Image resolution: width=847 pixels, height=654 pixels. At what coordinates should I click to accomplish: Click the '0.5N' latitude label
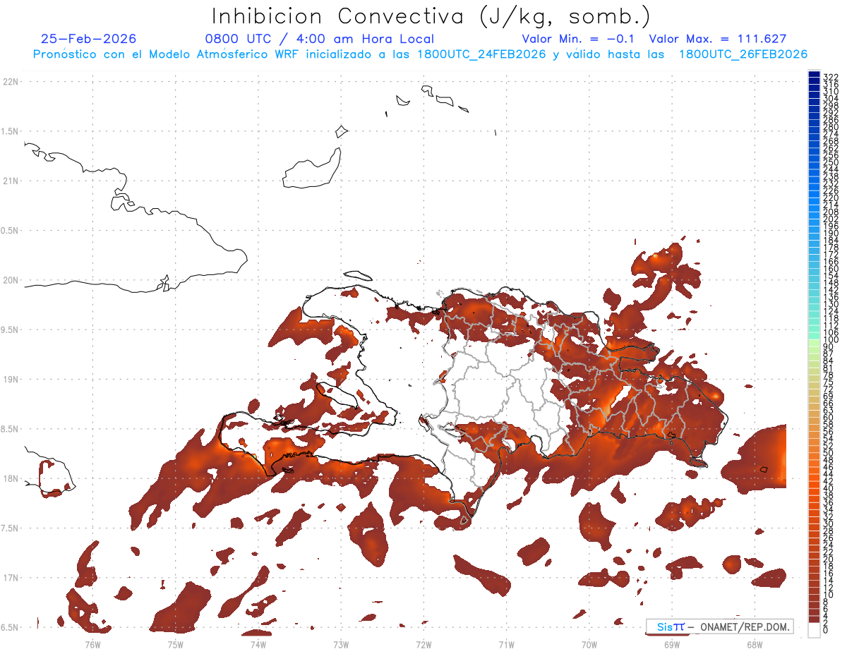click(x=11, y=231)
